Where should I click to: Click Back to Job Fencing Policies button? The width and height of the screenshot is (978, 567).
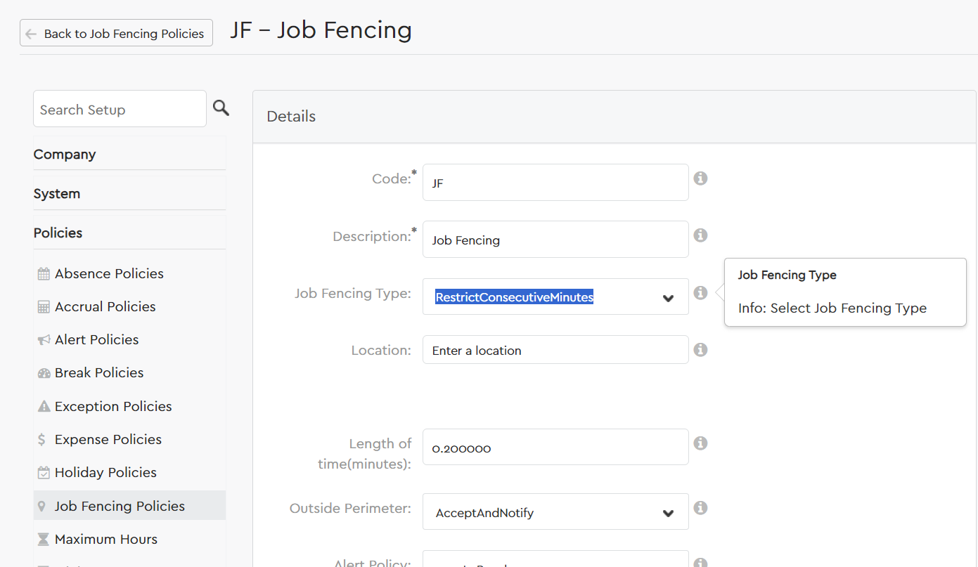pyautogui.click(x=116, y=33)
